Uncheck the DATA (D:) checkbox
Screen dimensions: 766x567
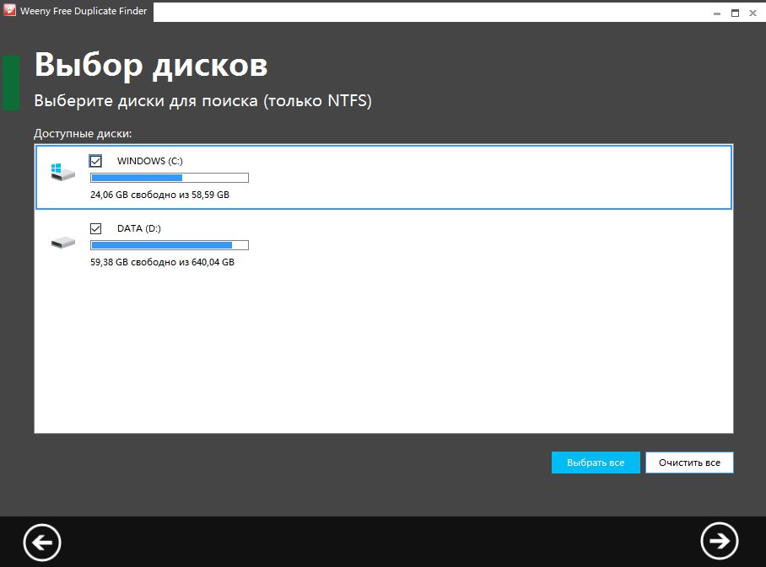coord(96,228)
